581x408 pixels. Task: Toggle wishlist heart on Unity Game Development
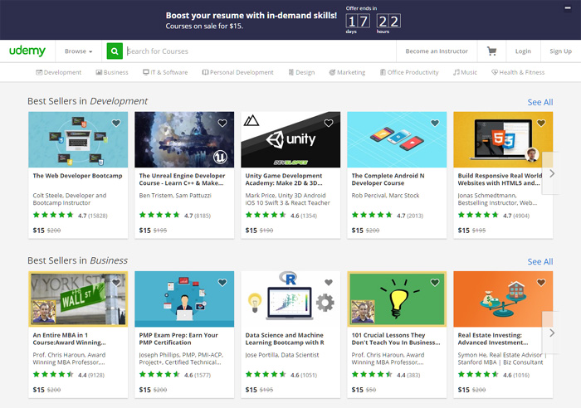pyautogui.click(x=329, y=123)
